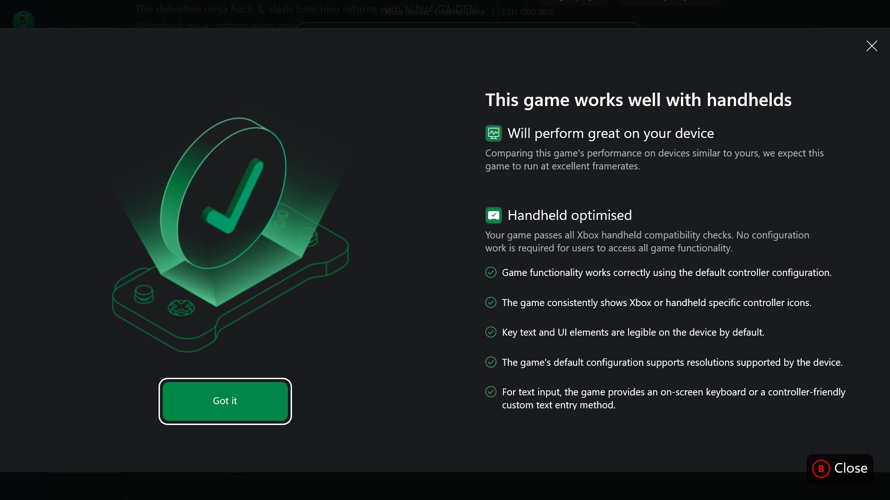Click the checkmark beside the supported resolutions check

click(x=491, y=362)
